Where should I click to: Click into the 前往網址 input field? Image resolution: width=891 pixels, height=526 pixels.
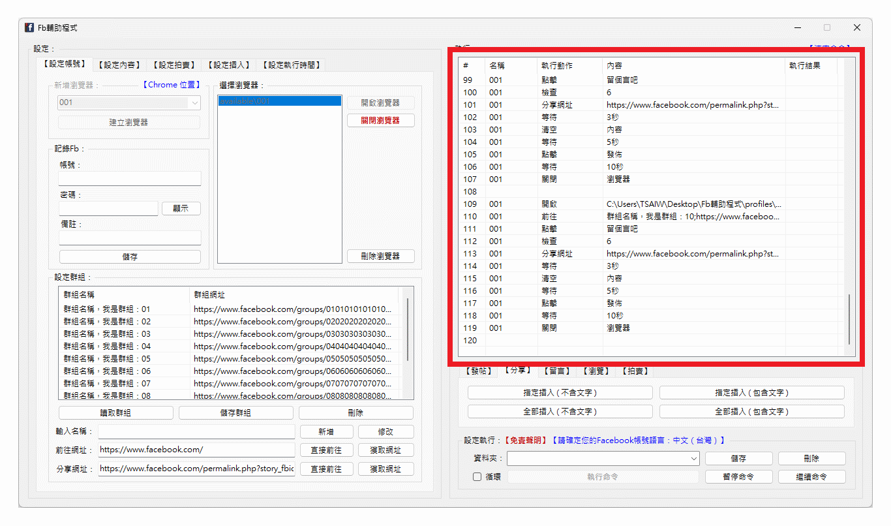pyautogui.click(x=196, y=450)
